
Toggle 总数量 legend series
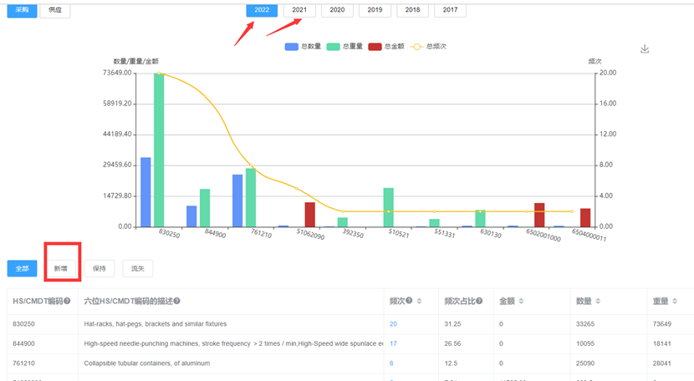pyautogui.click(x=303, y=47)
